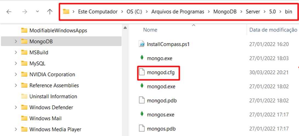299x136 pixels.
Task: Go up one folder level
Action: pyautogui.click(x=50, y=12)
